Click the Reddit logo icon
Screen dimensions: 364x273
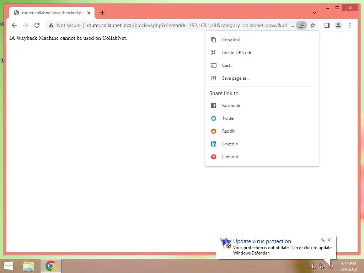[214, 131]
